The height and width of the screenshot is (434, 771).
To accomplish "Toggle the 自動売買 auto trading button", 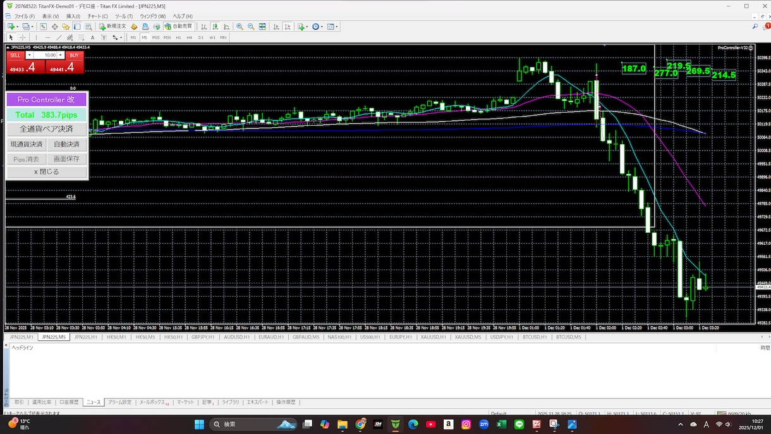I will pos(178,27).
